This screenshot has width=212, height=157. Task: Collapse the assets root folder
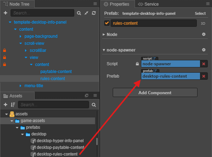[6, 114]
